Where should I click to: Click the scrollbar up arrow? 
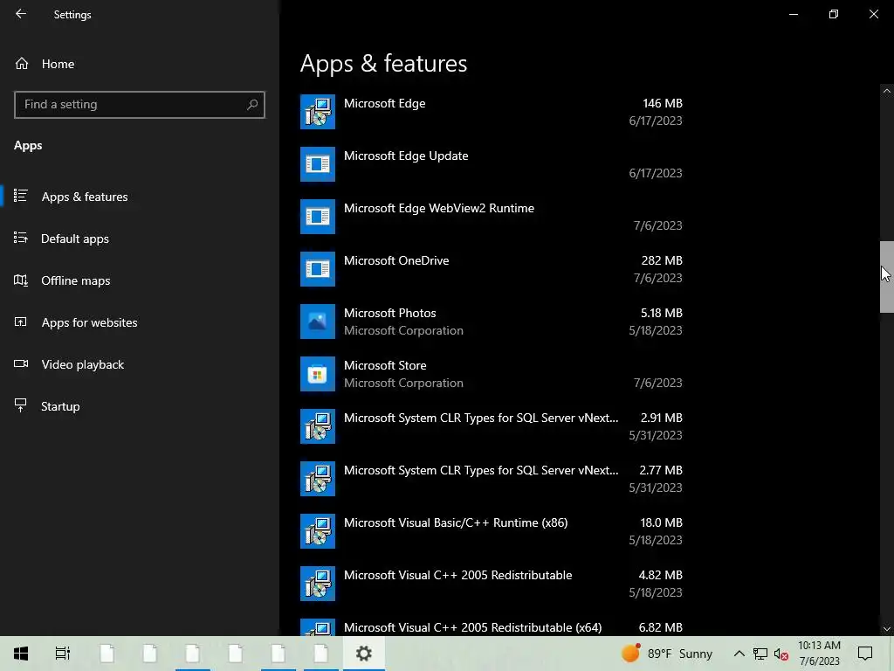tap(887, 91)
